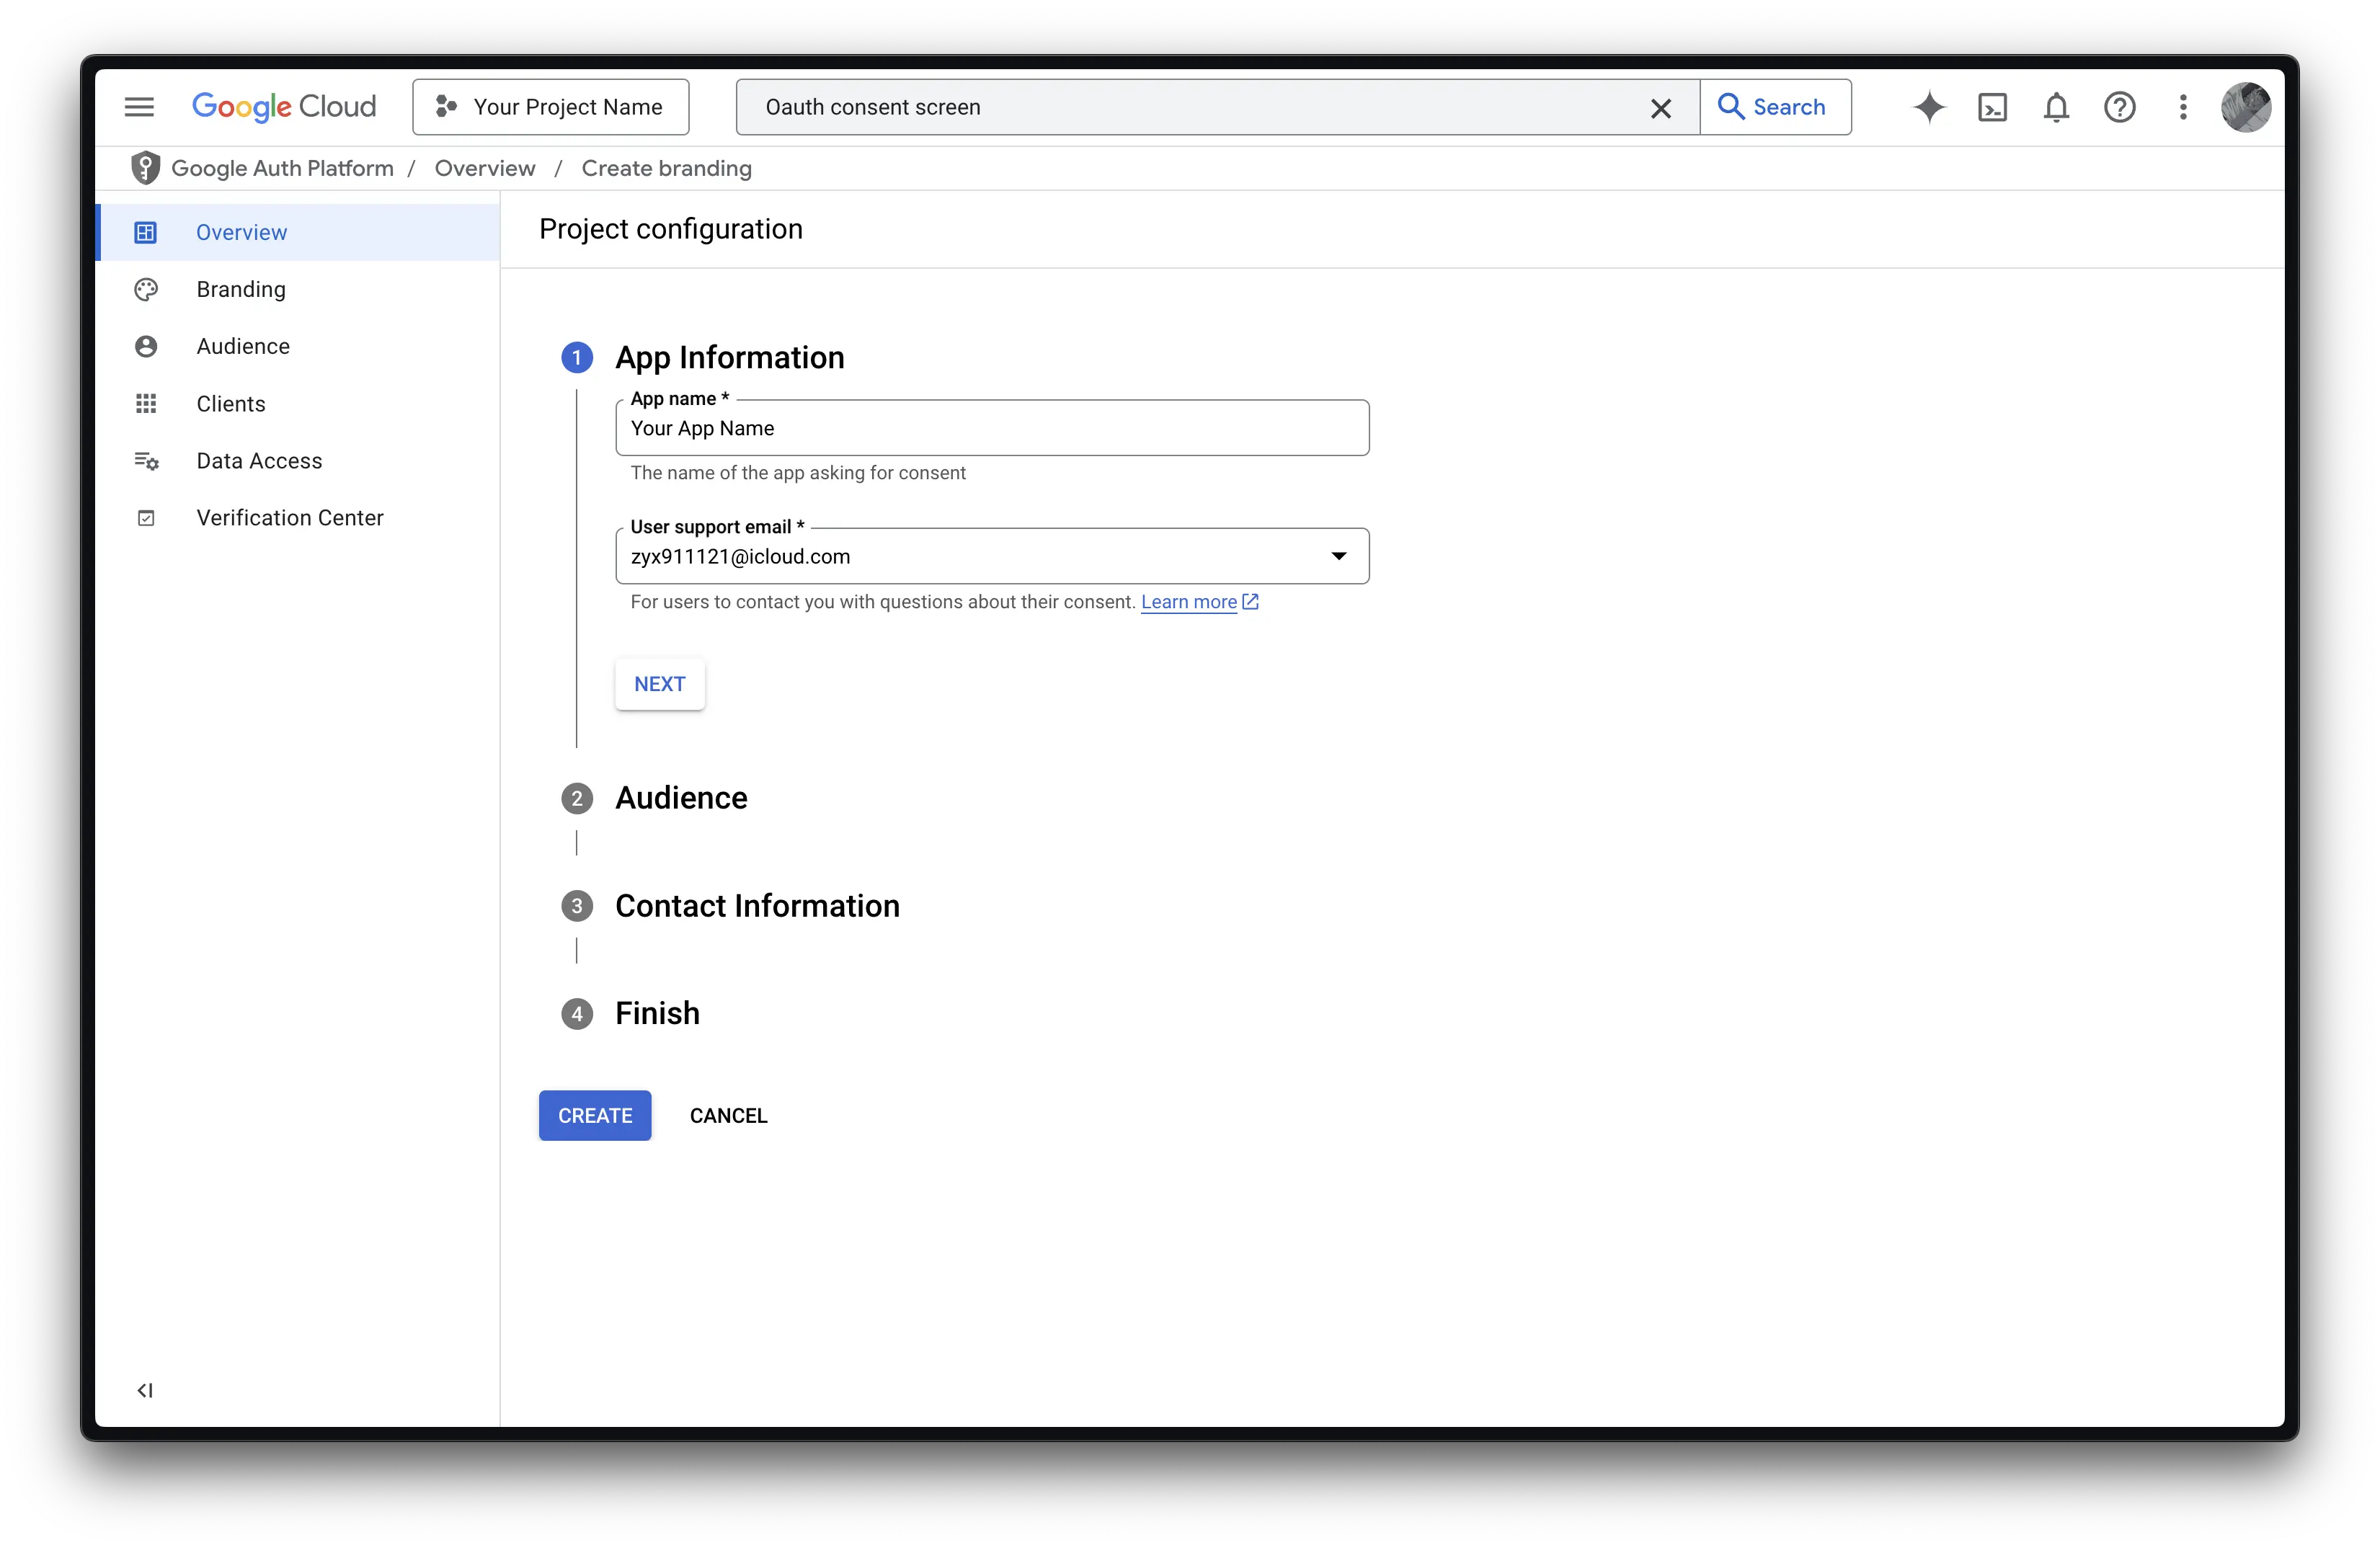Click the Data Access list-settings icon
The image size is (2380, 1548).
[146, 461]
